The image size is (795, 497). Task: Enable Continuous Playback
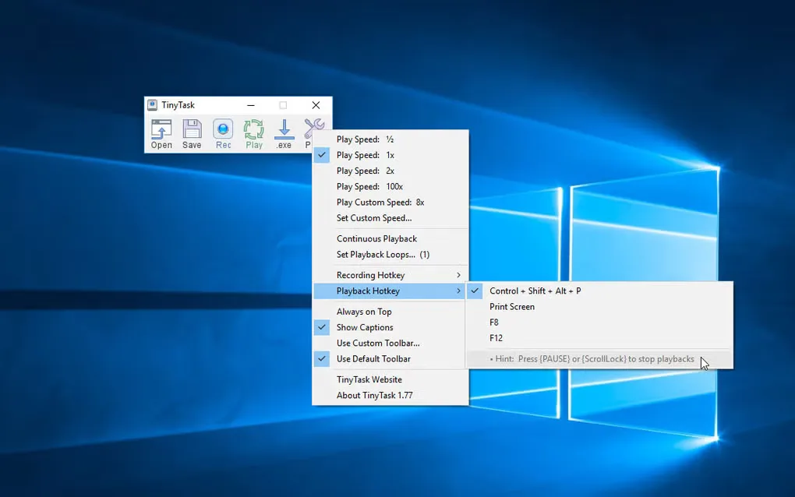[x=390, y=238]
